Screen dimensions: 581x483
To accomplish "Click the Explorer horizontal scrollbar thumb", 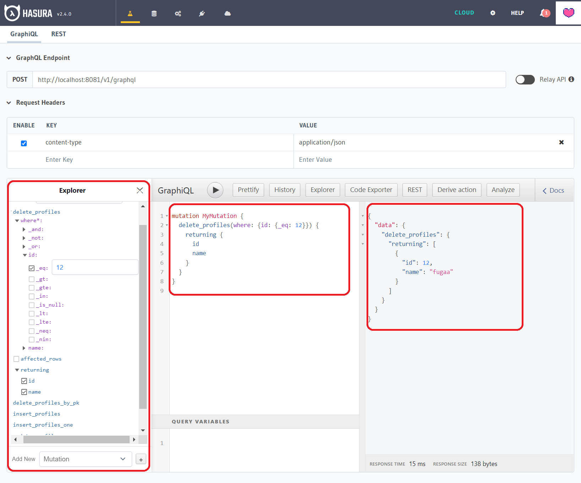I will 76,439.
